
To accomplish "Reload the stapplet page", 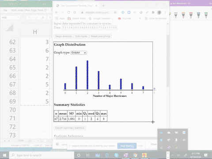I will tap(68, 12).
